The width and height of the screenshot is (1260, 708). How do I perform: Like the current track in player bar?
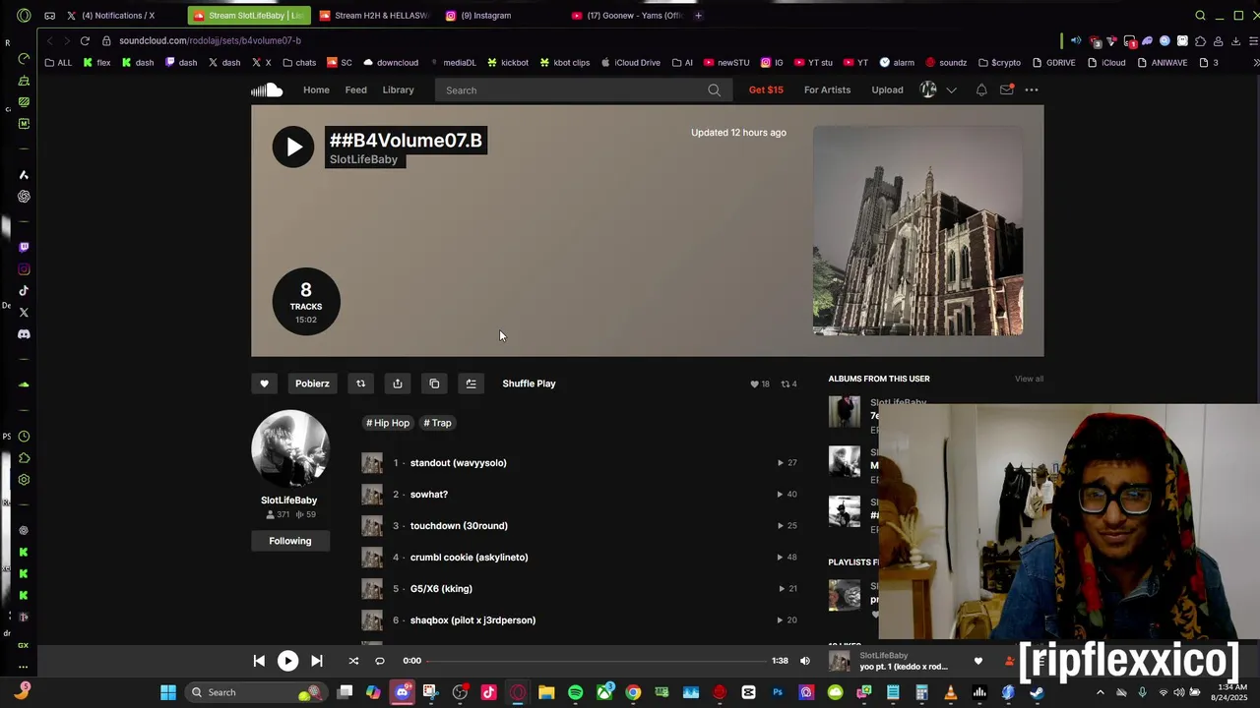977,661
